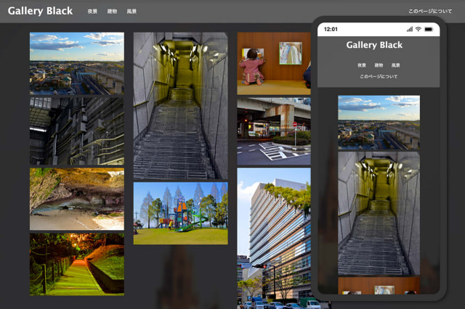Viewport: 465px width, 309px height.
Task: Click the Wi-Fi icon in phone status bar
Action: 418,29
